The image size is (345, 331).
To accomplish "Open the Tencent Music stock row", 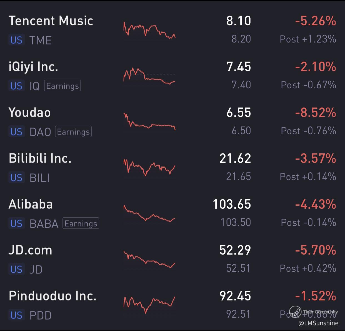I will pos(172,30).
